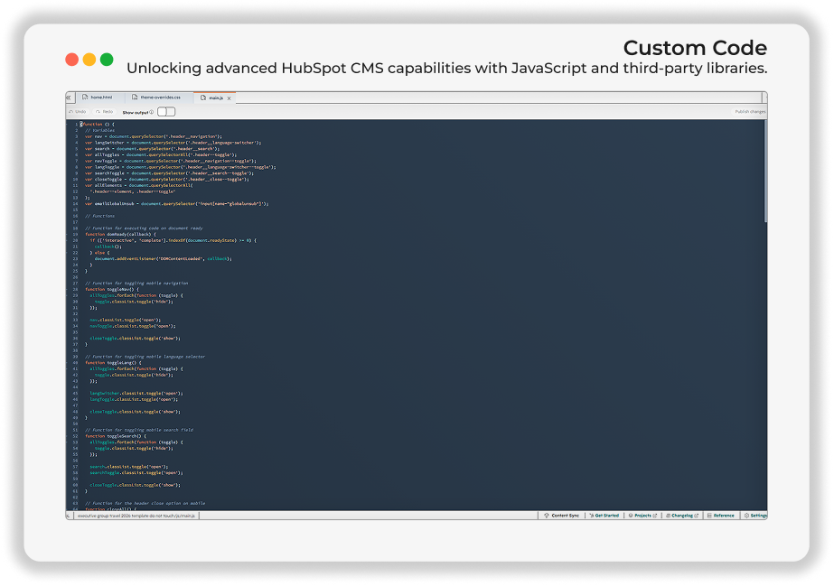The height and width of the screenshot is (586, 834).
Task: Close the main.js tab
Action: point(230,98)
